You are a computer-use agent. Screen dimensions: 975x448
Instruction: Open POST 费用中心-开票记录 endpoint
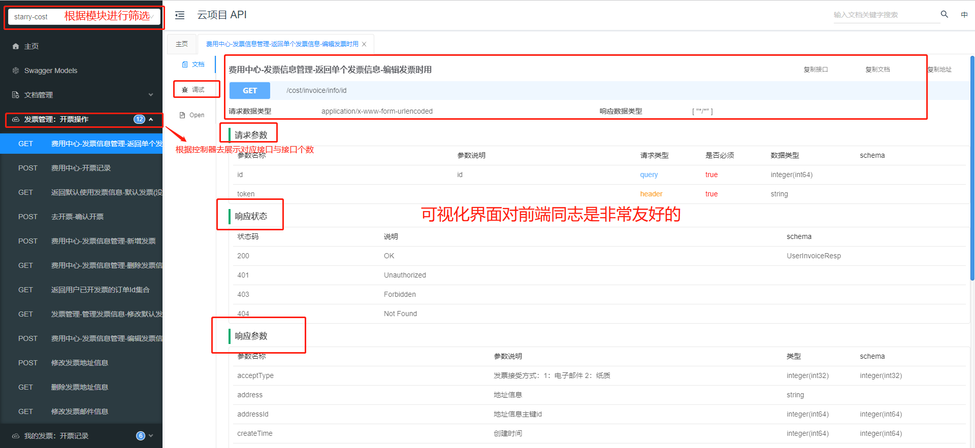(81, 168)
